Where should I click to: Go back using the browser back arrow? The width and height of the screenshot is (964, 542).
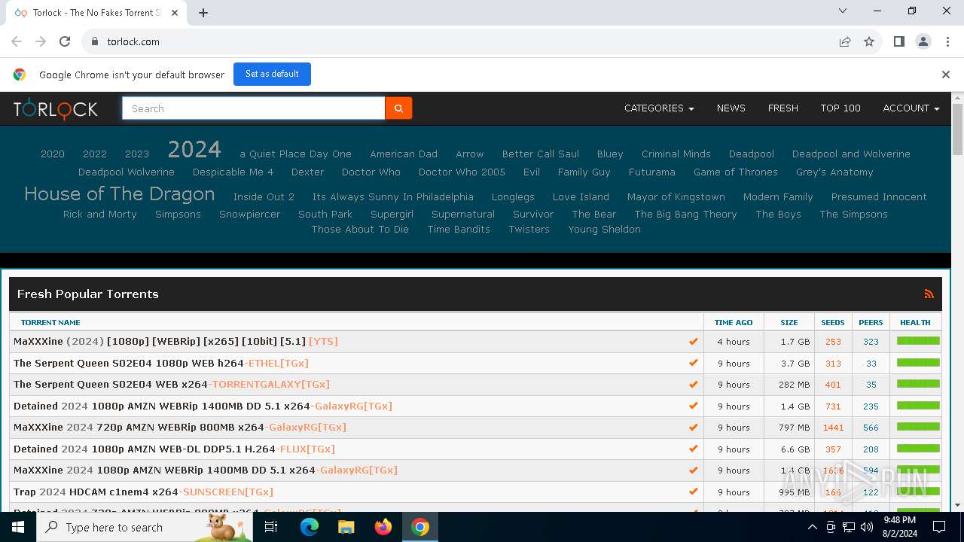click(17, 41)
